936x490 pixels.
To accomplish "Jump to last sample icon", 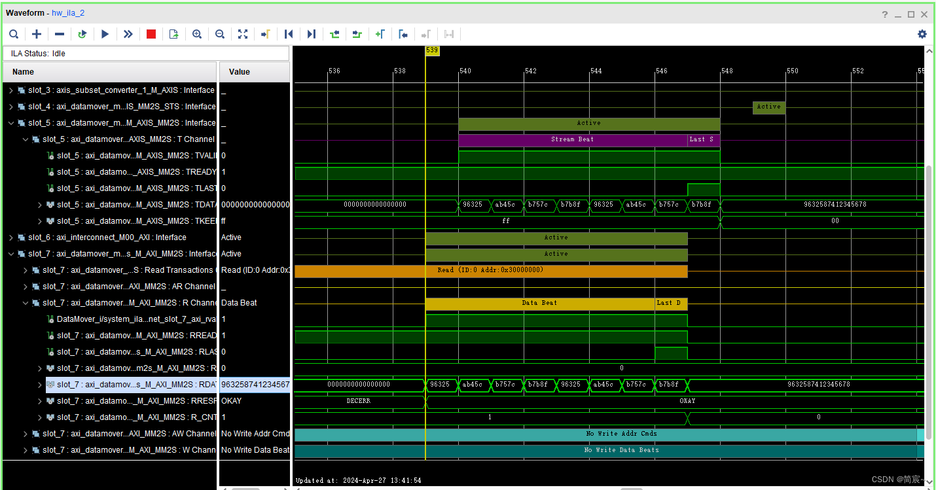I will click(x=312, y=34).
